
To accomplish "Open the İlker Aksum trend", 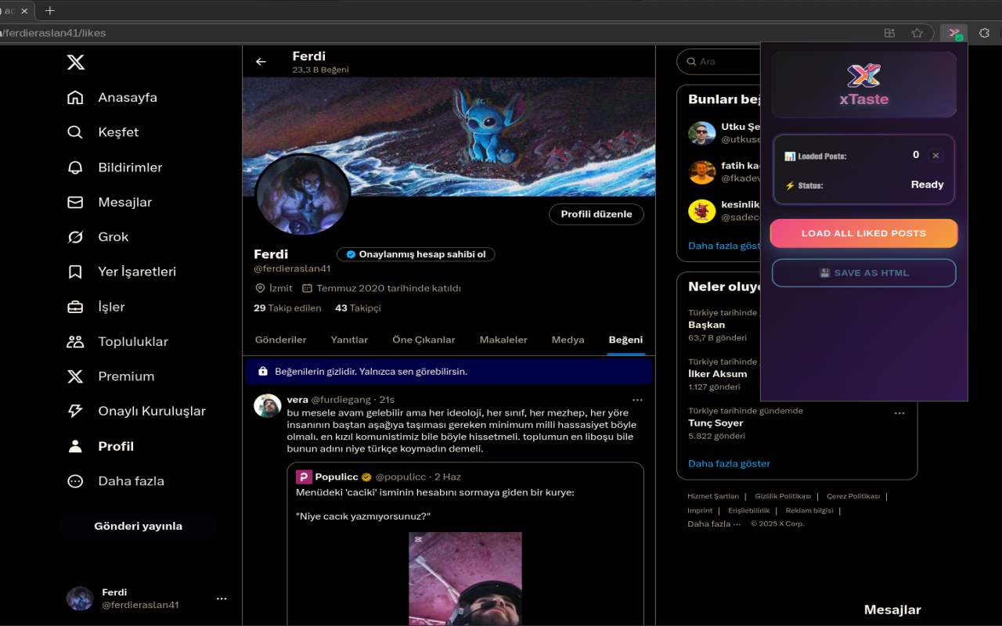I will pyautogui.click(x=717, y=374).
